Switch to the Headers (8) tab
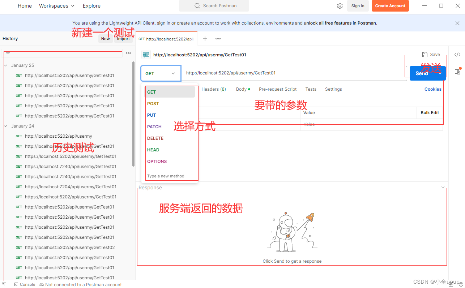465x288 pixels. [x=213, y=89]
